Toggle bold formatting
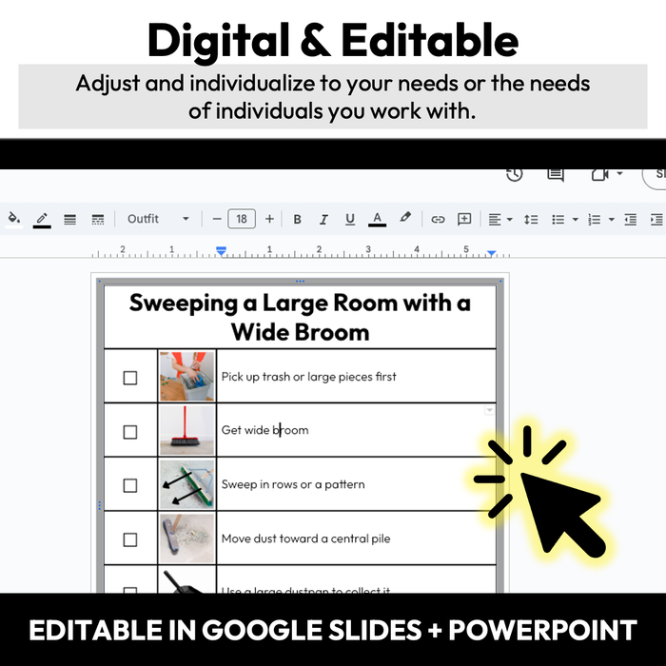The width and height of the screenshot is (666, 666). [297, 219]
